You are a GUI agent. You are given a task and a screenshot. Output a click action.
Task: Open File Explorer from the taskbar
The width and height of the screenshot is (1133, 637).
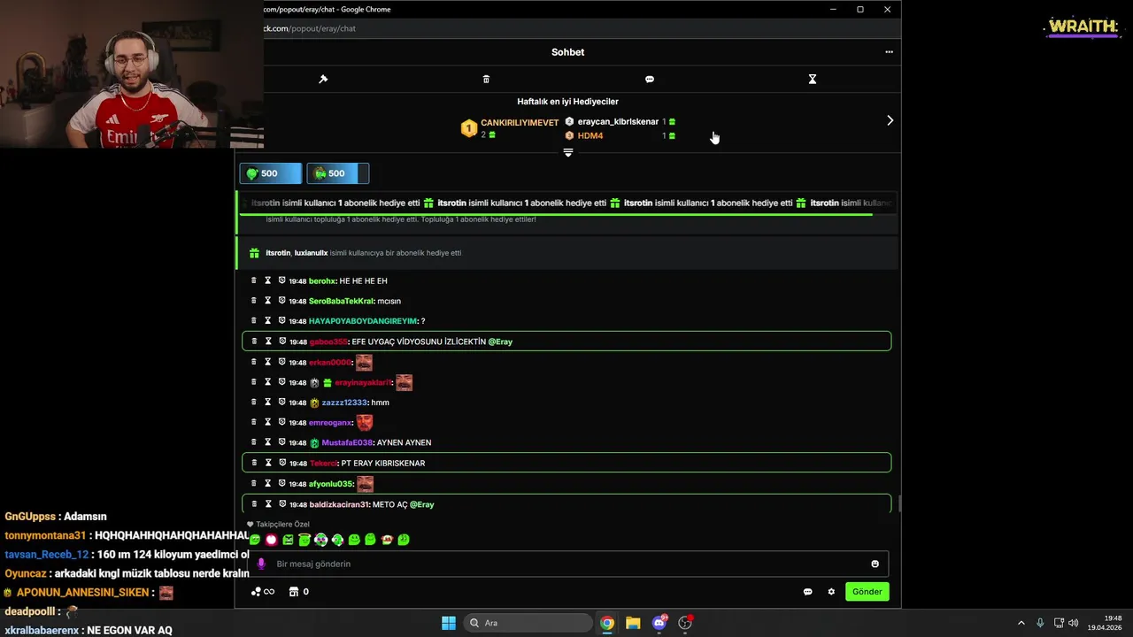point(633,623)
